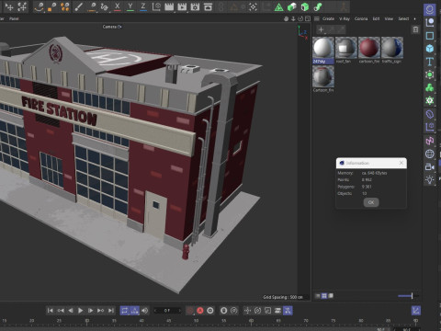Click the delete material trash icon
The height and width of the screenshot is (331, 441).
[415, 29]
